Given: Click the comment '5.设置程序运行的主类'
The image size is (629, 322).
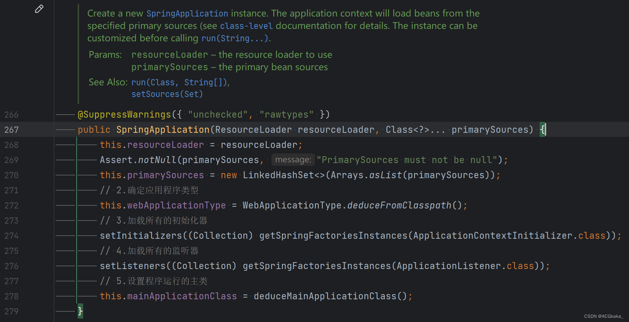Looking at the screenshot, I should (x=154, y=281).
